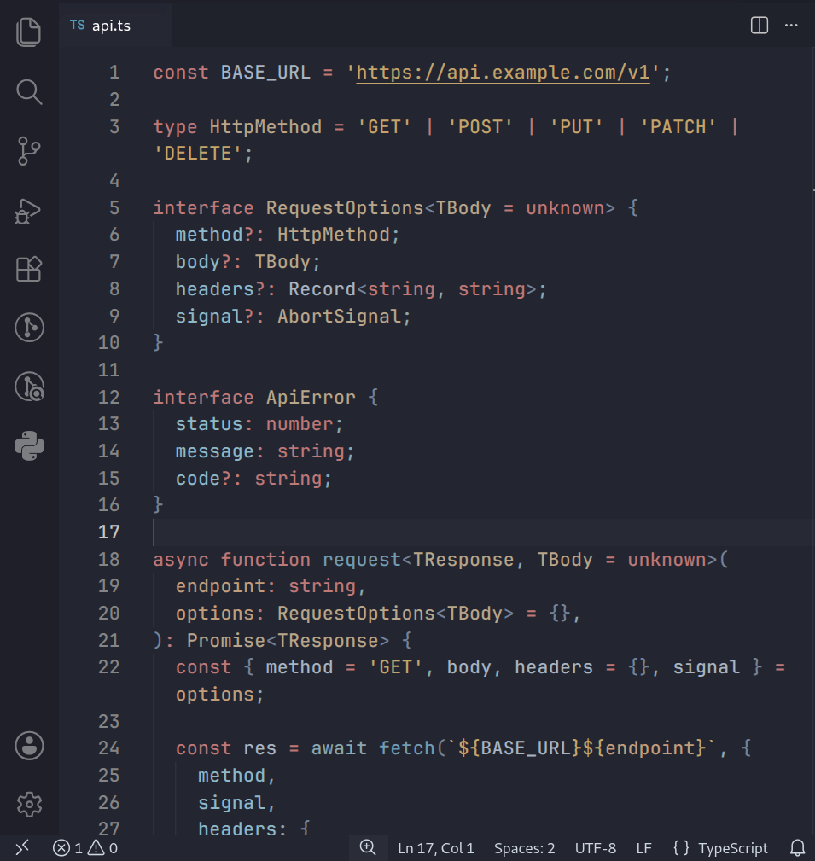Open the Explorer view in the activity bar

pyautogui.click(x=29, y=32)
